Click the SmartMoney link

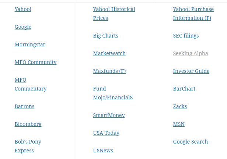(109, 115)
